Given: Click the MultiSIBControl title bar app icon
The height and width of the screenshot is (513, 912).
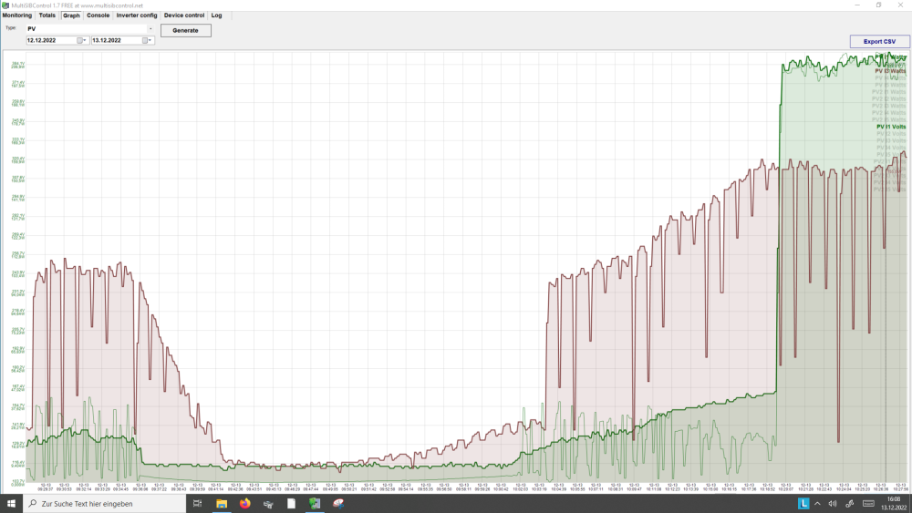Looking at the screenshot, I should (x=5, y=5).
